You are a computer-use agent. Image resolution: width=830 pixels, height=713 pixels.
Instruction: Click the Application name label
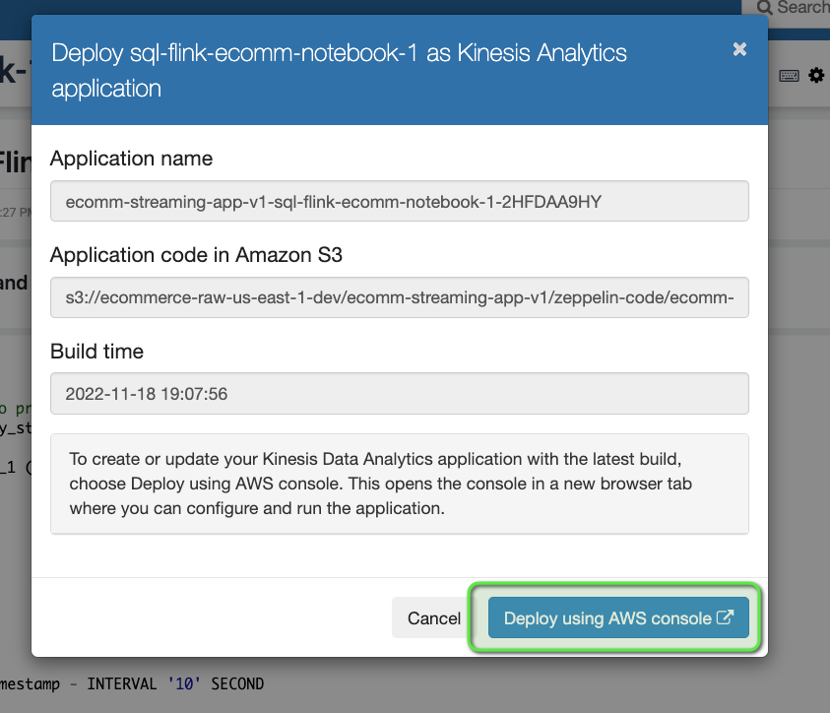(x=131, y=159)
